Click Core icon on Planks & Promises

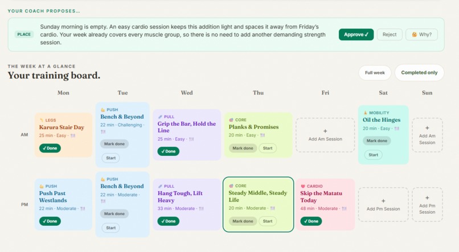click(x=231, y=120)
